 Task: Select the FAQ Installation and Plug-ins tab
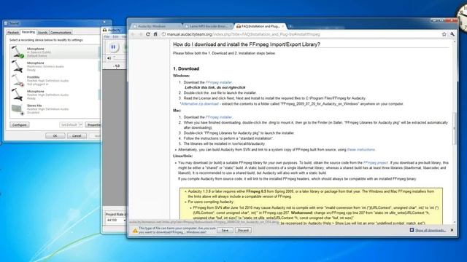click(260, 26)
